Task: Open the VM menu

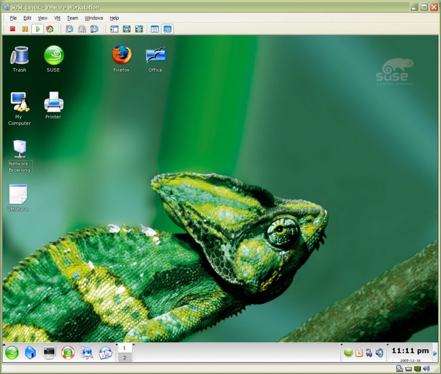Action: click(57, 18)
